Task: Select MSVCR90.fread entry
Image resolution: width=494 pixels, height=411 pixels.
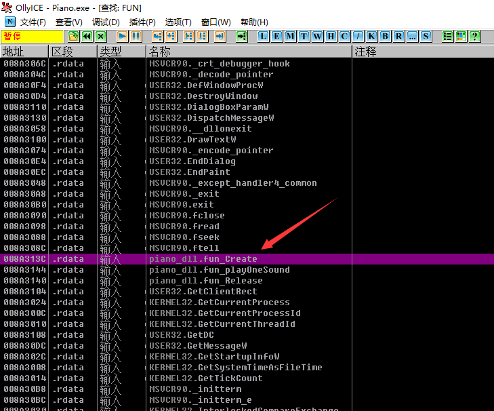Action: point(184,227)
